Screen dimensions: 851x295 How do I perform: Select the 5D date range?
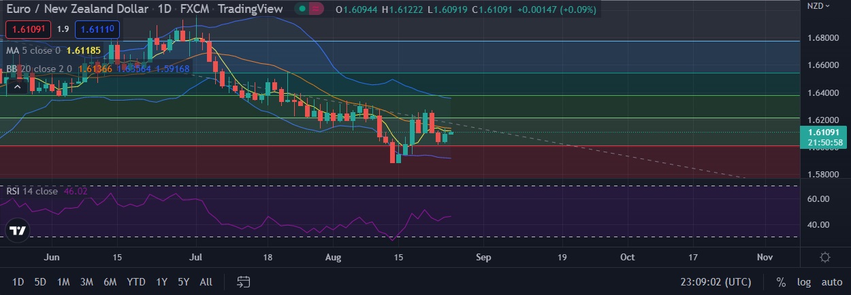coord(40,281)
